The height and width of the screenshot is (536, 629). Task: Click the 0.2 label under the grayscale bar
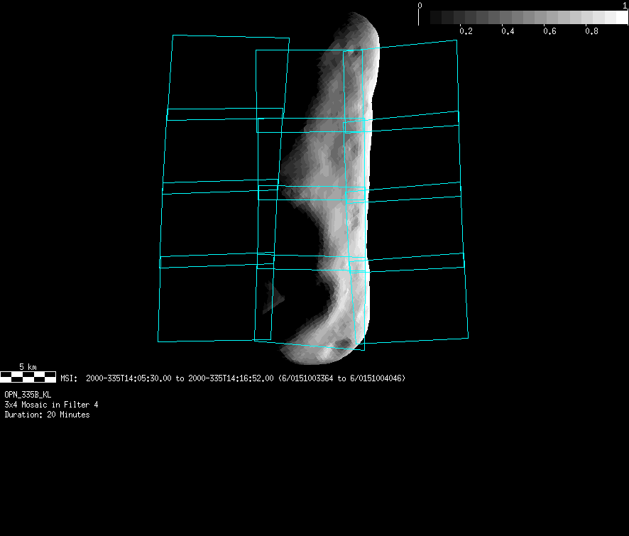coord(466,31)
